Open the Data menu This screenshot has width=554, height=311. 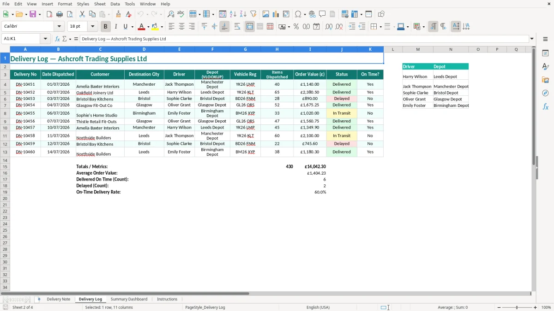click(x=115, y=4)
